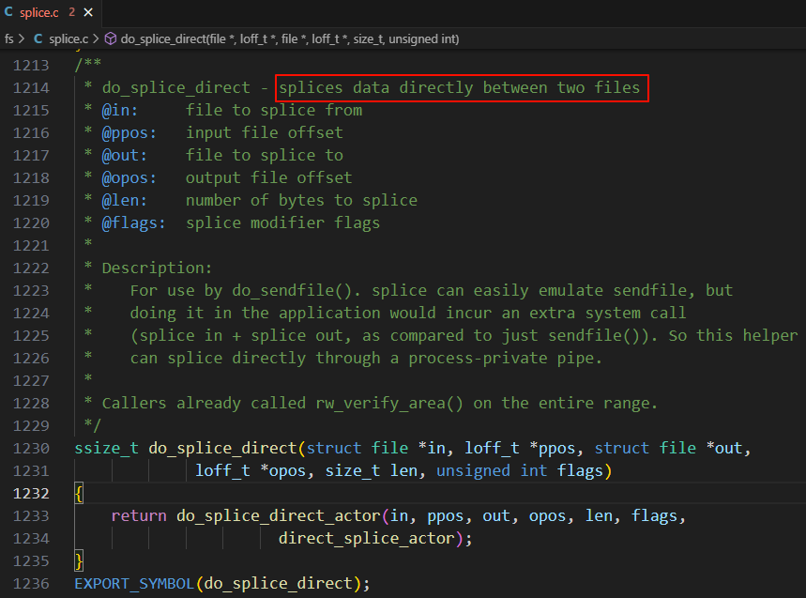Click line number 1213 in the gutter
Screen dimensions: 806x598
coord(31,66)
